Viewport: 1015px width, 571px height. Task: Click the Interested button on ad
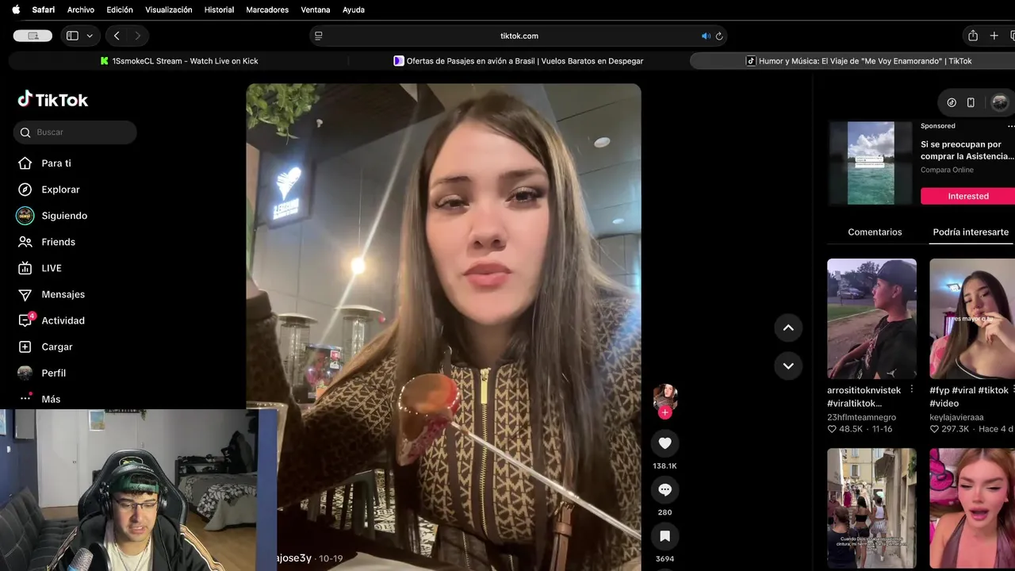tap(967, 196)
